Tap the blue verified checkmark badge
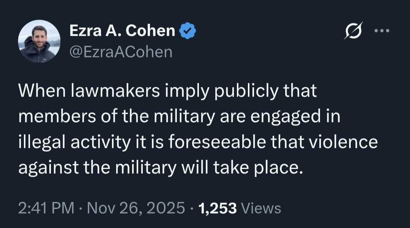Viewport: 410px width, 228px height. tap(187, 31)
